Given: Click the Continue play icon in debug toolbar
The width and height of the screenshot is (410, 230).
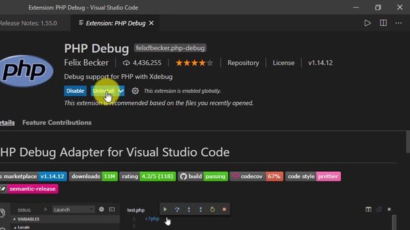Looking at the screenshot, I should pyautogui.click(x=165, y=210).
